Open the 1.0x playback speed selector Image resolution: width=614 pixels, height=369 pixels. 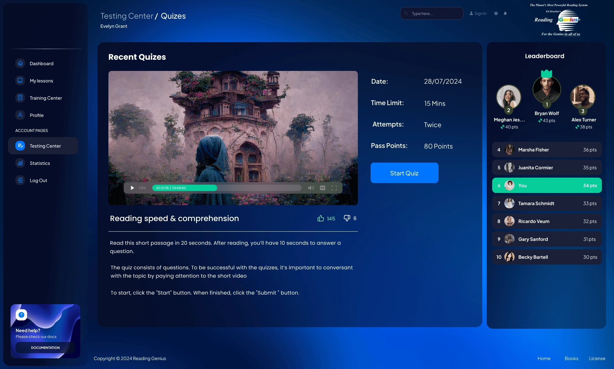point(142,188)
